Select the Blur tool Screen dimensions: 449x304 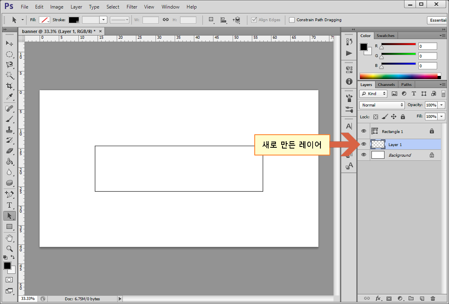pos(9,172)
